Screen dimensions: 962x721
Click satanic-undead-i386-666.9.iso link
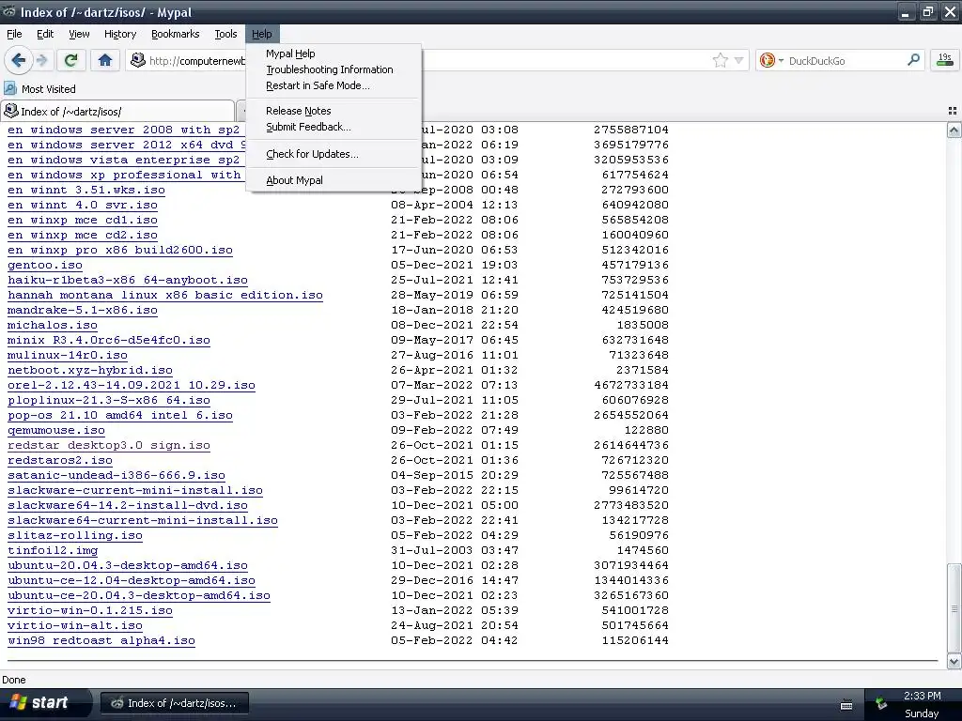116,475
